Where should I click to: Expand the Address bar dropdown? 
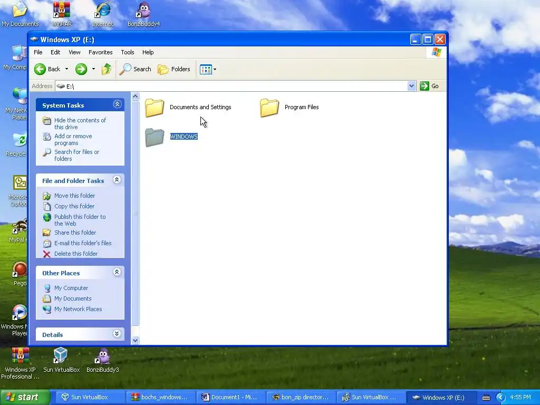point(411,86)
